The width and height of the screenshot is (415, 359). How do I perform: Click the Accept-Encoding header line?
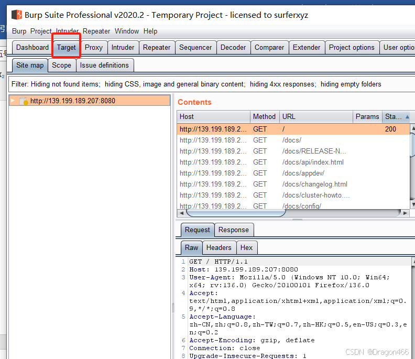(x=252, y=341)
